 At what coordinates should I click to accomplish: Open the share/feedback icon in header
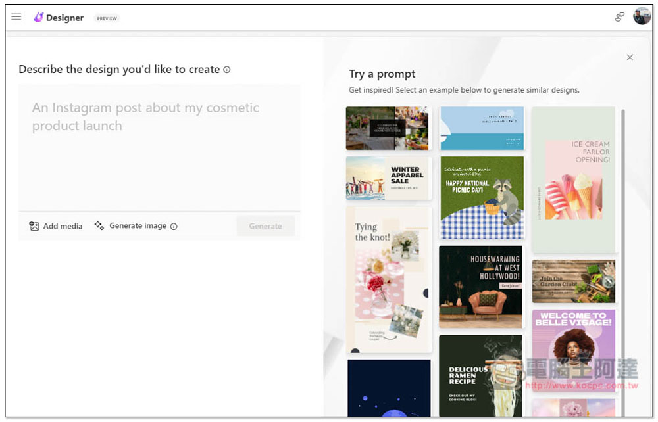coord(619,17)
